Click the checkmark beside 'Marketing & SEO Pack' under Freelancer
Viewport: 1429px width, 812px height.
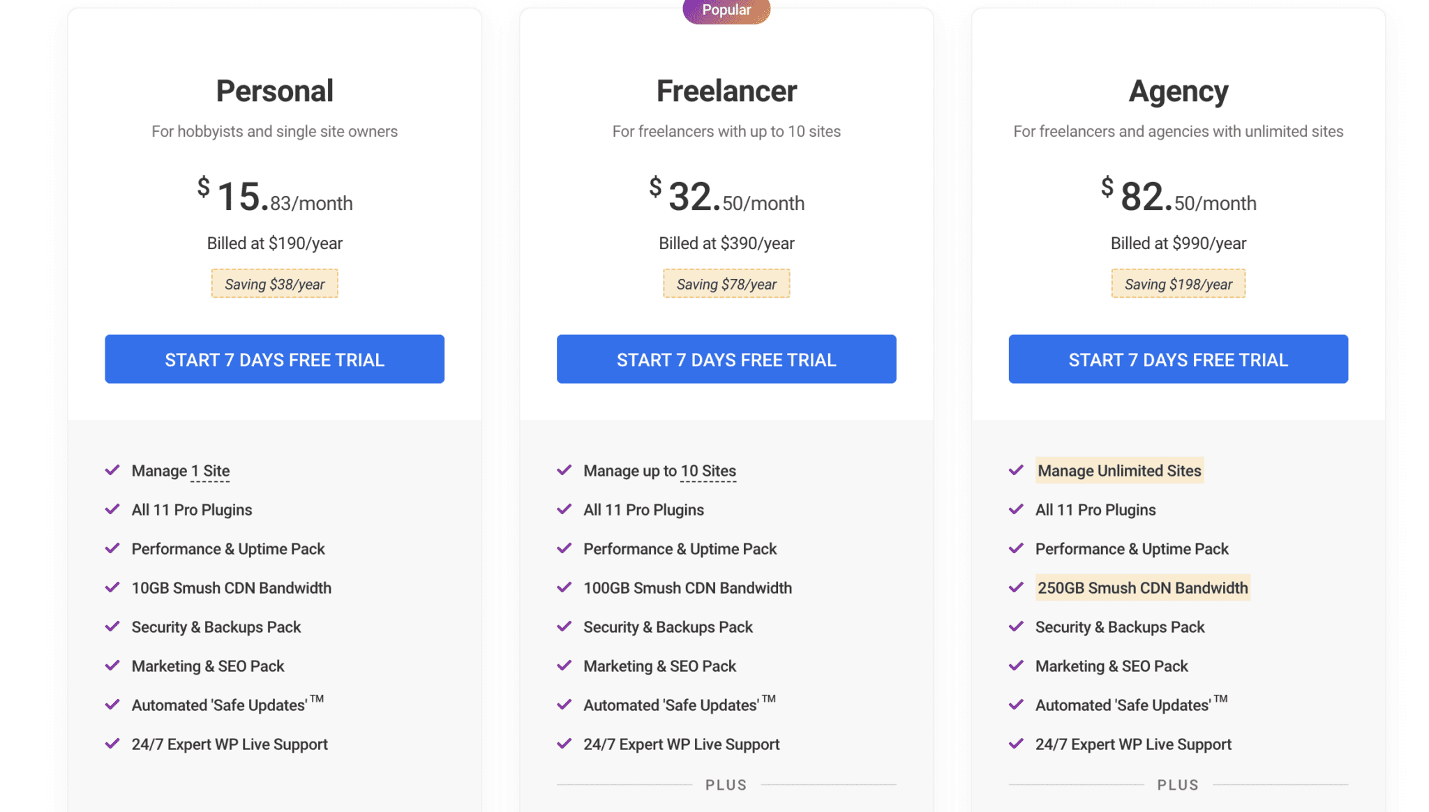(x=564, y=665)
